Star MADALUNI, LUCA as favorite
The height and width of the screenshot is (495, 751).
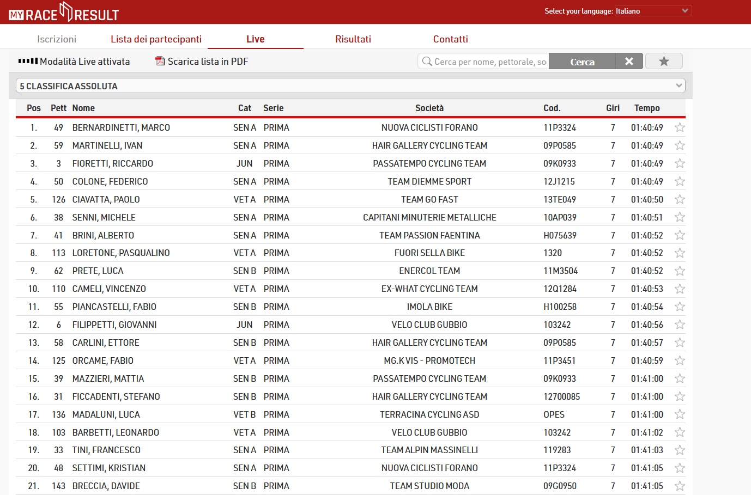pos(680,414)
